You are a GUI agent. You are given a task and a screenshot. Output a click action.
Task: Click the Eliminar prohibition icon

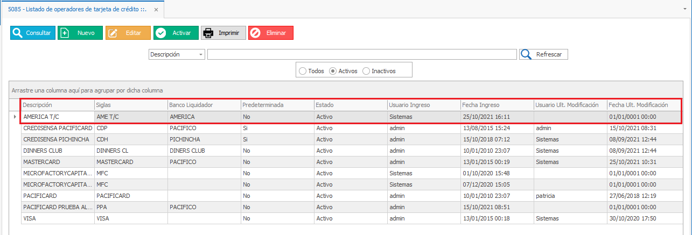[x=256, y=33]
